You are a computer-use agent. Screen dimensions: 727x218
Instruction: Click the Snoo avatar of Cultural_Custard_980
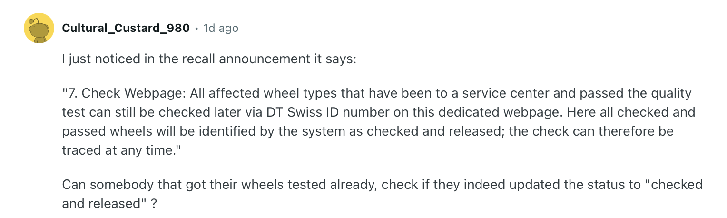coord(39,28)
